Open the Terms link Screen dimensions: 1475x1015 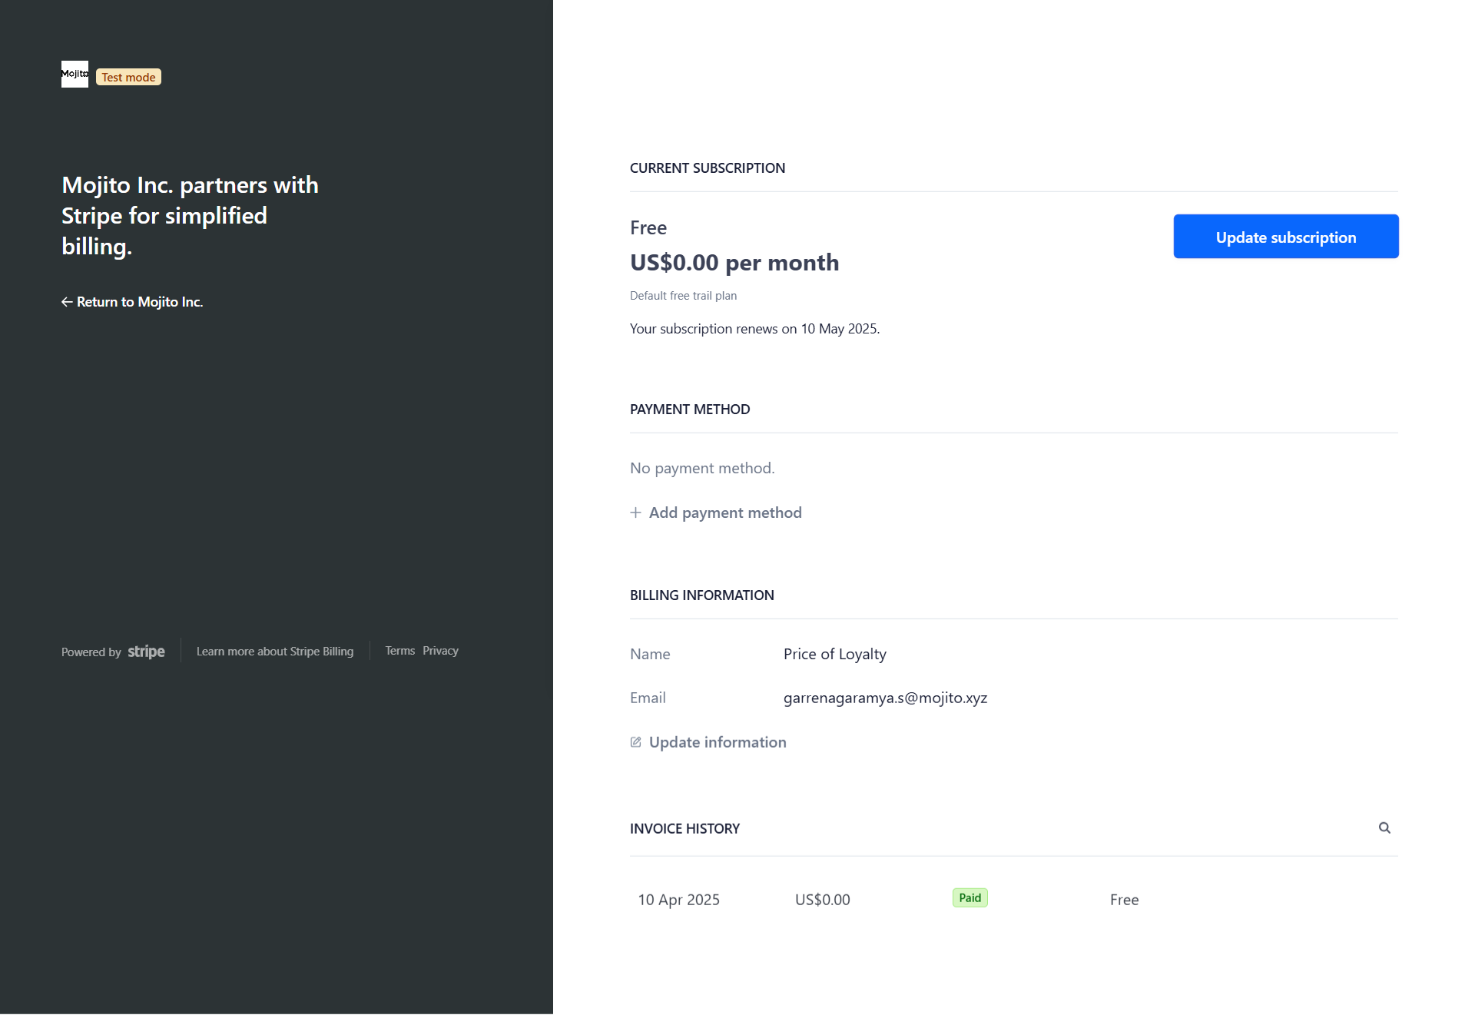tap(399, 651)
